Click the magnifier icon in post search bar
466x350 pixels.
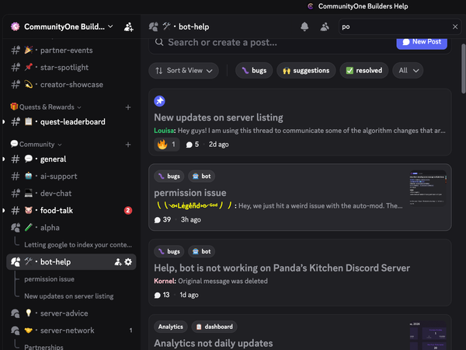(x=159, y=42)
